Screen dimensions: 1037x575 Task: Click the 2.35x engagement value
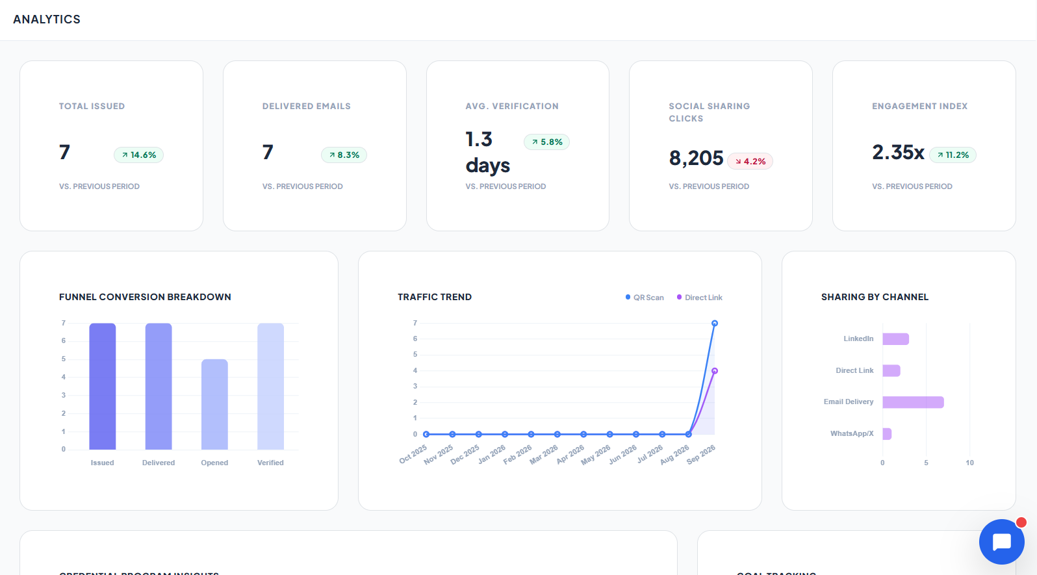(x=898, y=152)
